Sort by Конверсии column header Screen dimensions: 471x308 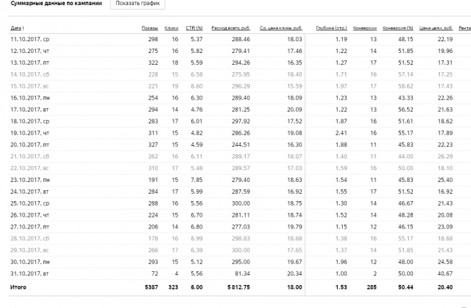point(365,28)
